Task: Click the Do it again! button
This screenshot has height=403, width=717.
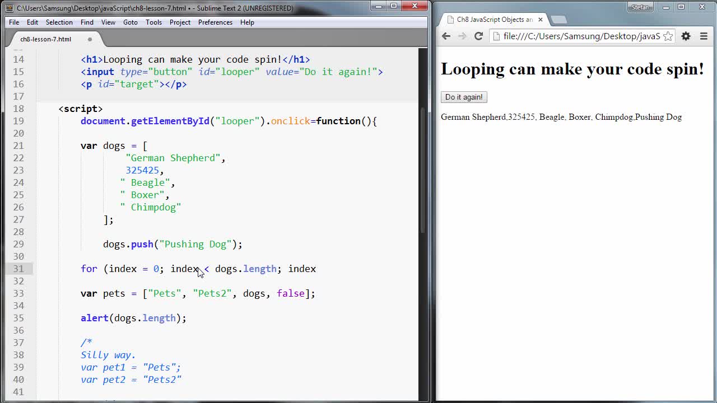Action: pyautogui.click(x=464, y=97)
